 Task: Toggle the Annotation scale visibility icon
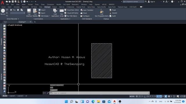click(166, 96)
